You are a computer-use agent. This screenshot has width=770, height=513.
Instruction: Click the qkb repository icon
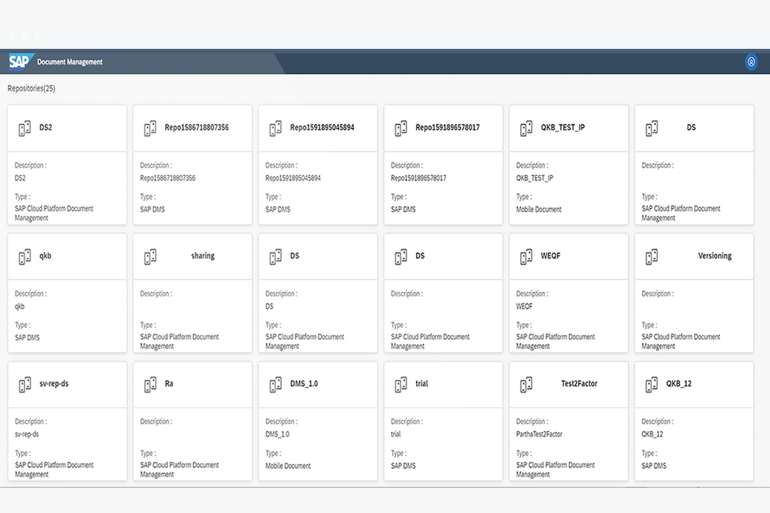(x=24, y=256)
